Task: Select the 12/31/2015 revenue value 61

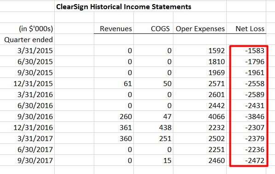Action: (x=114, y=83)
